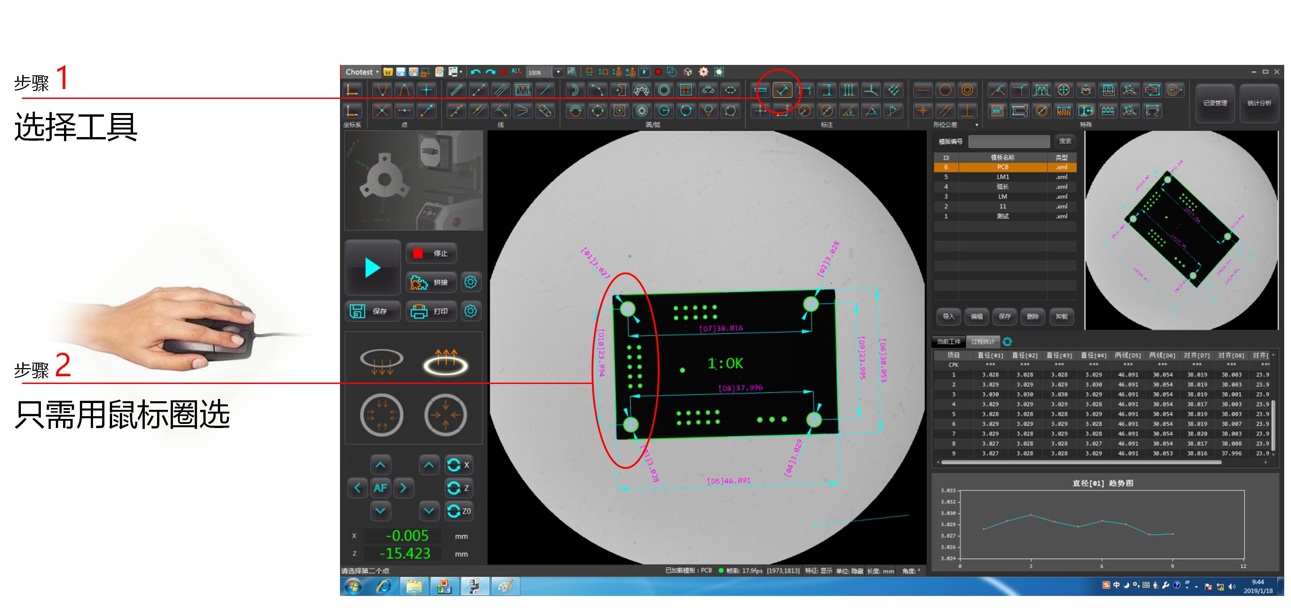
Task: Open the 100% zoom level dropdown
Action: click(x=558, y=72)
